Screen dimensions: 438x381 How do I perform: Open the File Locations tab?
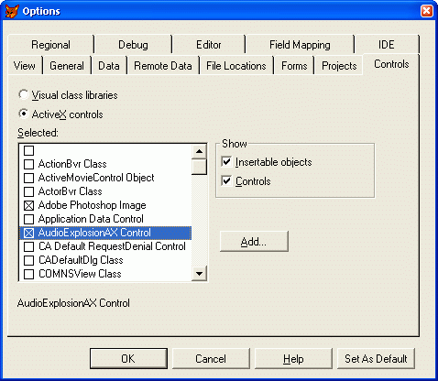coord(236,66)
